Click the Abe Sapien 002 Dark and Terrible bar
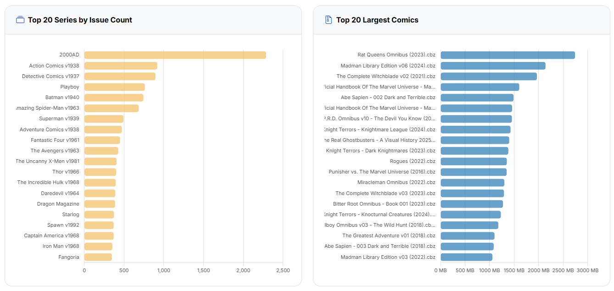The image size is (614, 291). point(477,97)
